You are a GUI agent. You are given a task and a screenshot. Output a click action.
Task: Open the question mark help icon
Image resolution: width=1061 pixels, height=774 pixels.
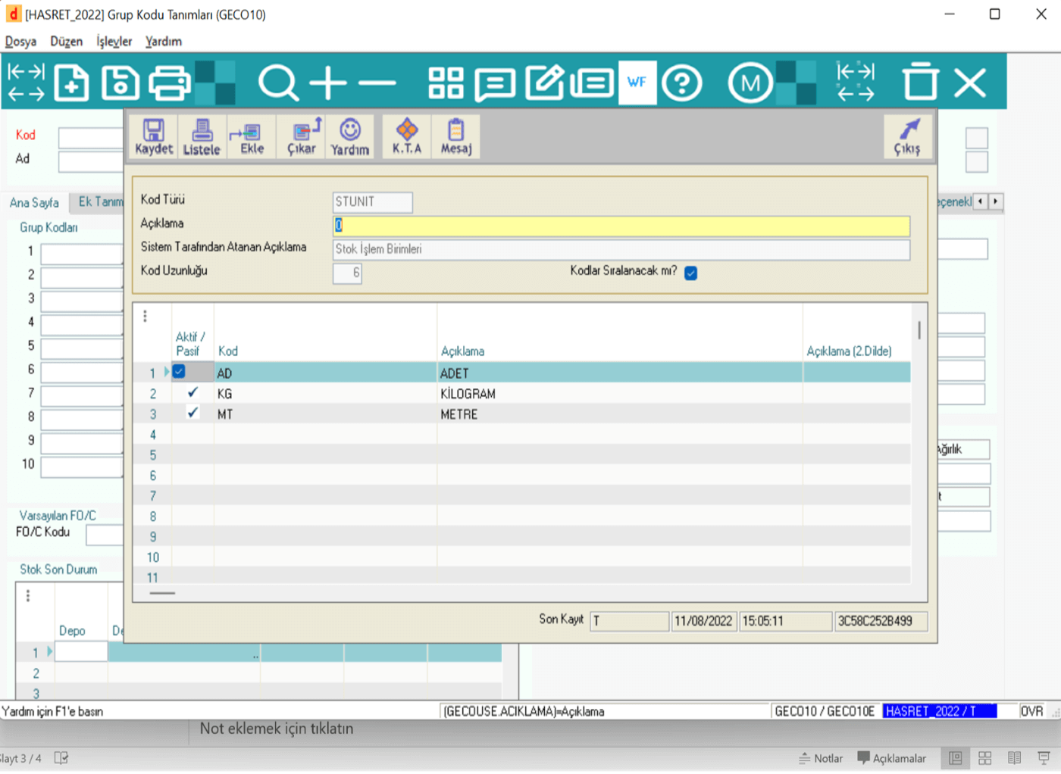pyautogui.click(x=682, y=83)
